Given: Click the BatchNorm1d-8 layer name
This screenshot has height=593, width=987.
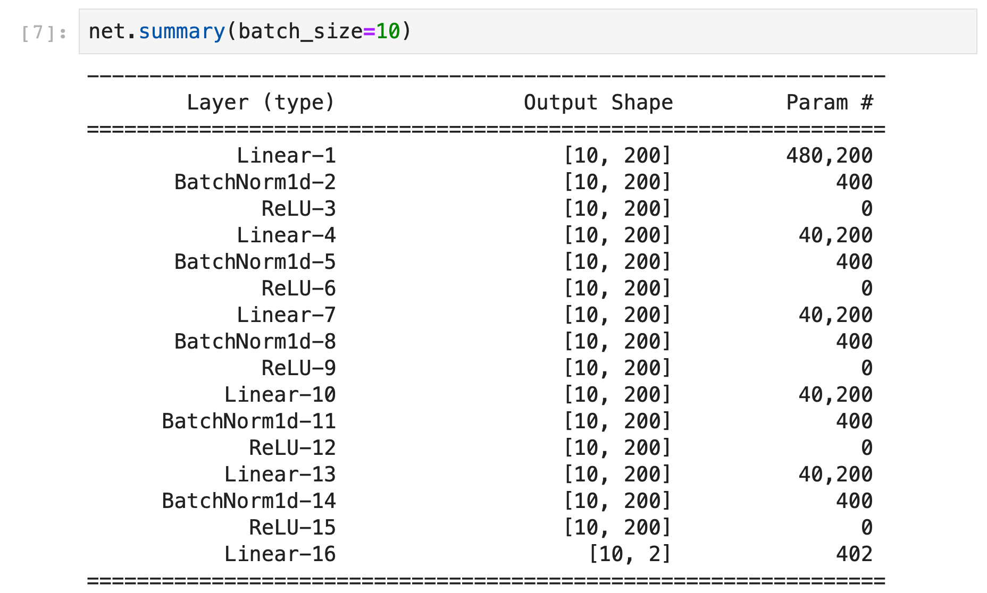Looking at the screenshot, I should click(255, 342).
